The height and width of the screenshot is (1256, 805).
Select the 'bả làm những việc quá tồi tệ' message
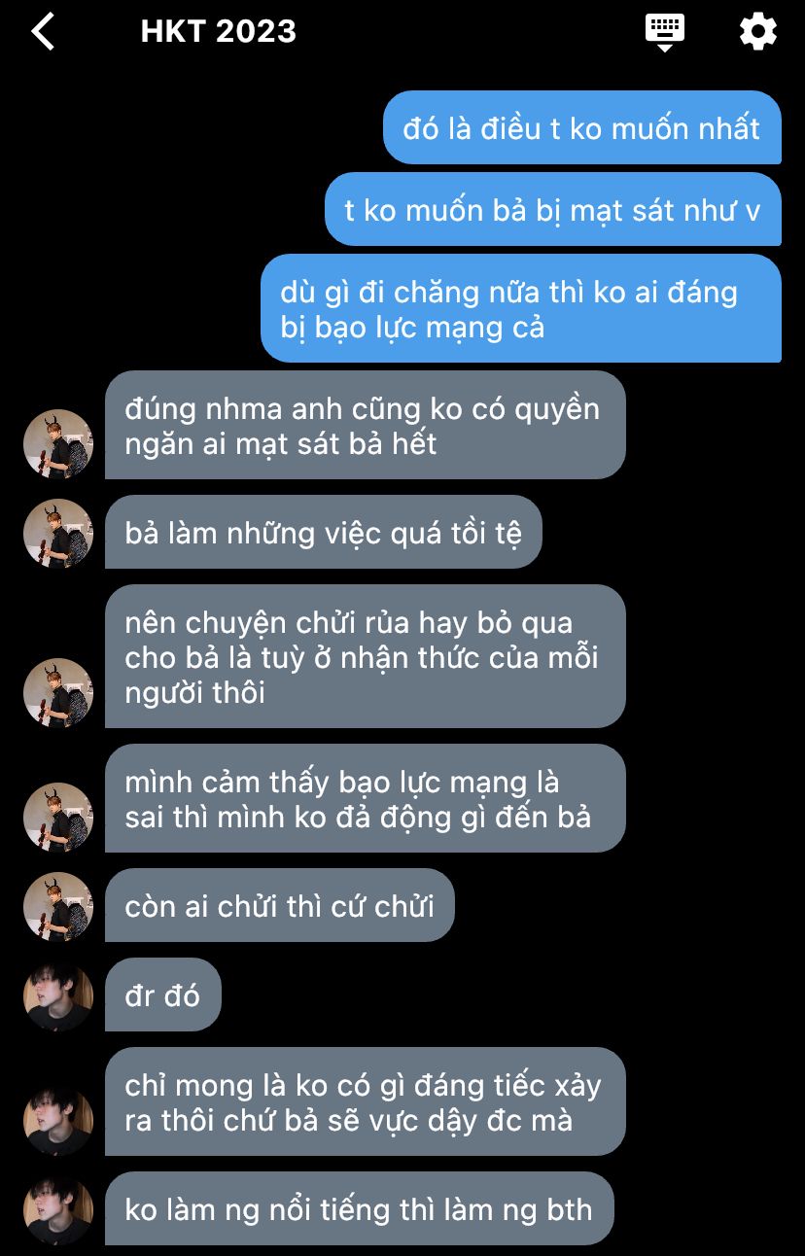[x=324, y=532]
